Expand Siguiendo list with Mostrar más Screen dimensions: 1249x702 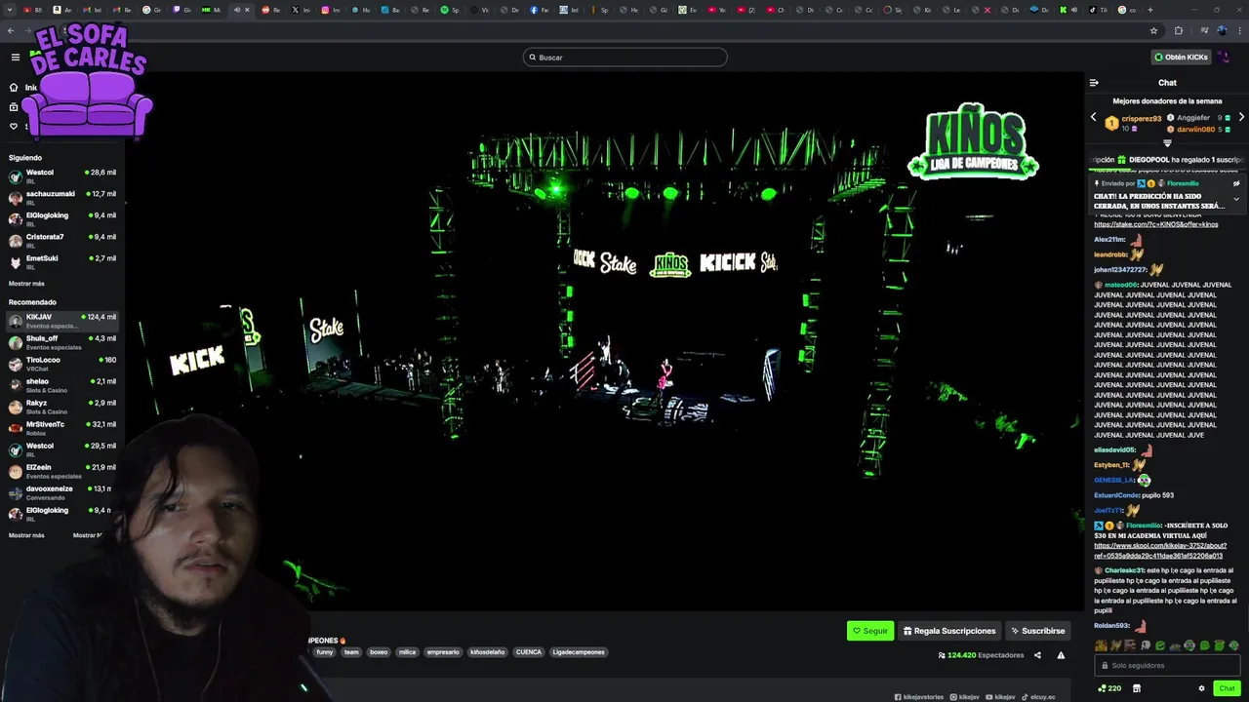point(26,284)
